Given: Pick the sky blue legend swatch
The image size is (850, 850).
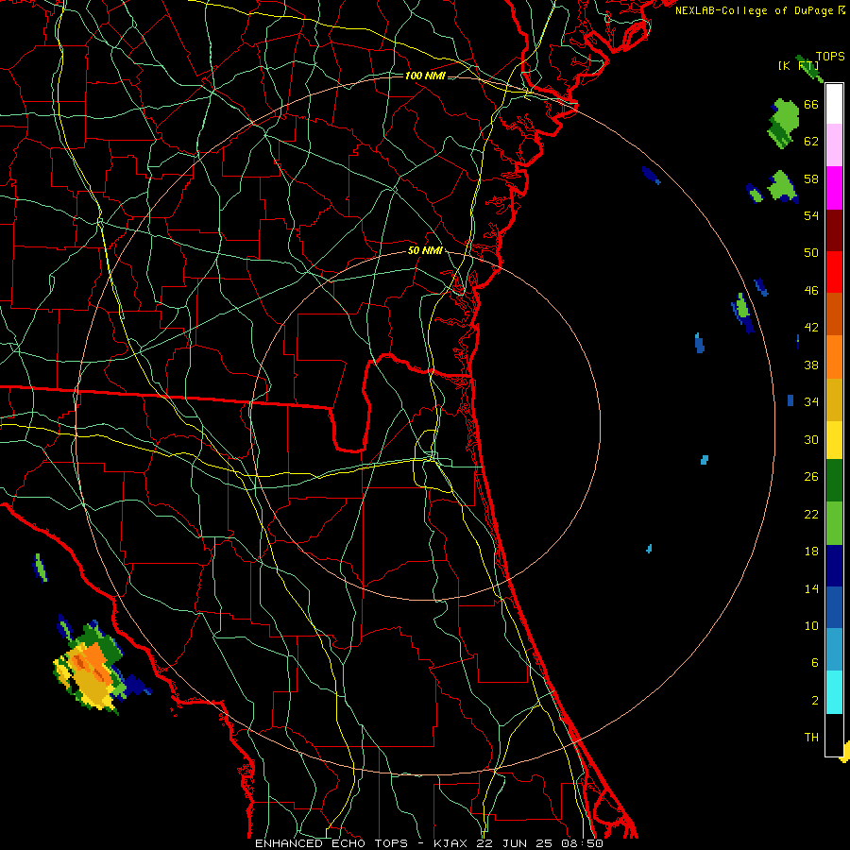Looking at the screenshot, I should (x=834, y=650).
